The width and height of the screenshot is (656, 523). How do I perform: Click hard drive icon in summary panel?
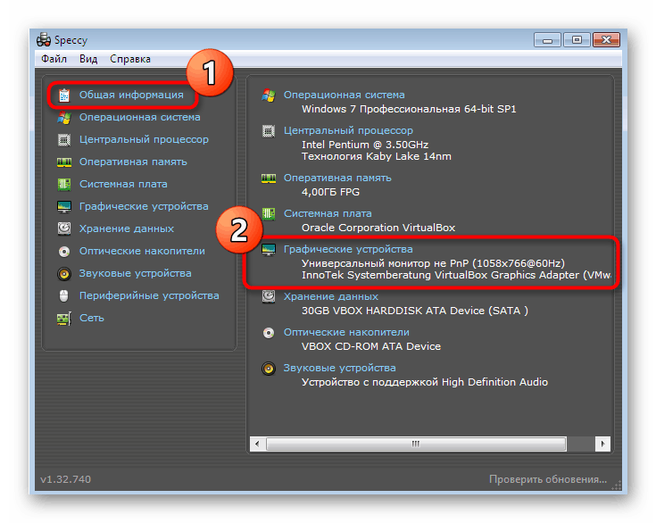(x=269, y=296)
